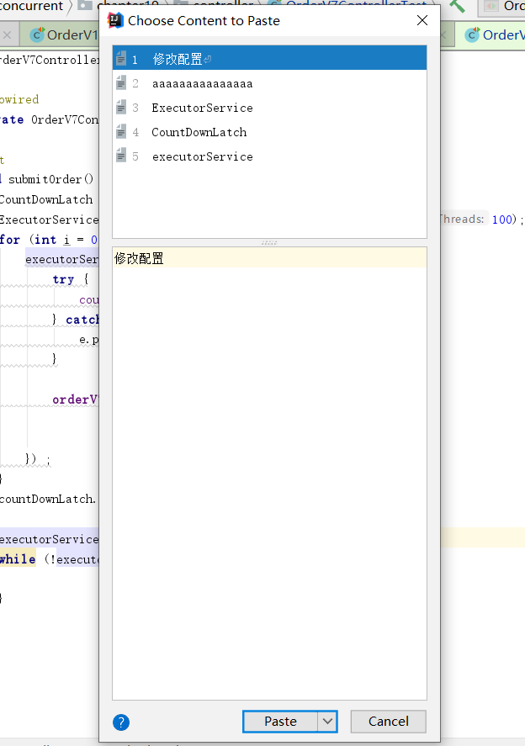Click document icon of entry aaaaaaaaaaaaaaa

[x=121, y=82]
